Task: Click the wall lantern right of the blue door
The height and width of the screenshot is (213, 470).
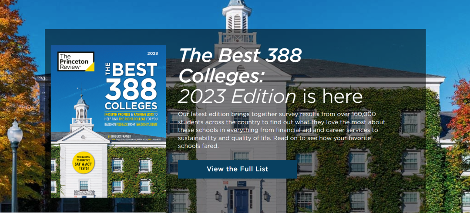Action: (x=265, y=196)
